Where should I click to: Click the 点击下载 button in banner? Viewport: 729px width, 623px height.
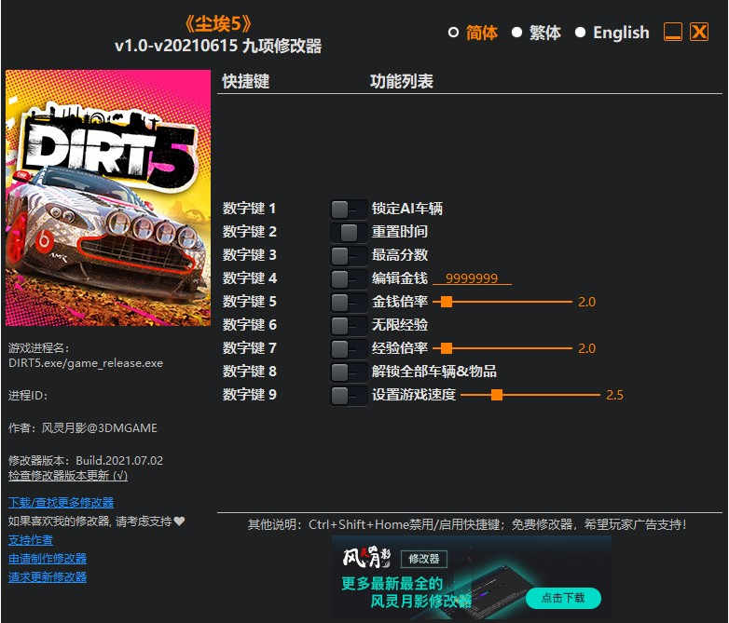tap(563, 598)
